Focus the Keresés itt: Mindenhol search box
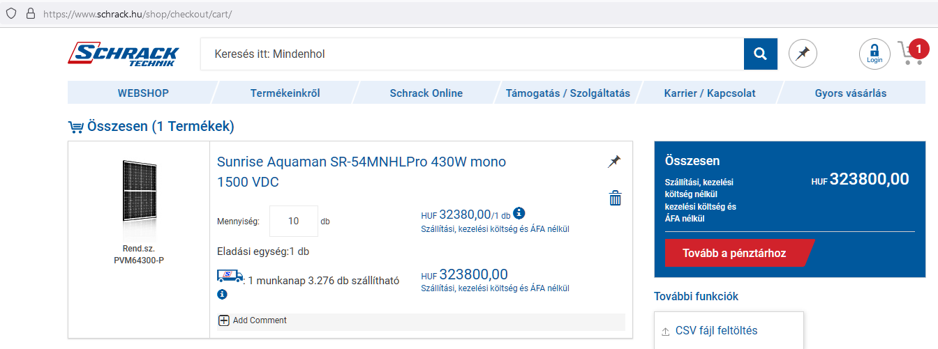This screenshot has height=349, width=938. click(472, 54)
